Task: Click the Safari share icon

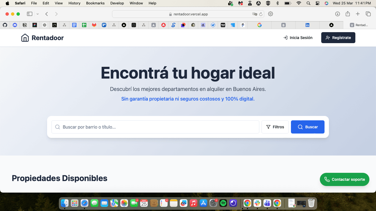Action: [348, 14]
